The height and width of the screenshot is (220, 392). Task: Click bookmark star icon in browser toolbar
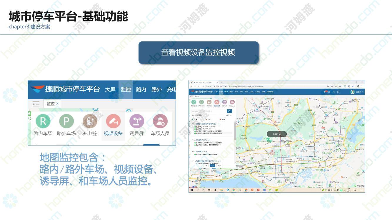tap(340, 86)
